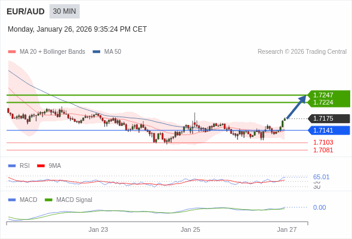Viewport: 352px width, 239px height.
Task: Click the MA 20 + Bollinger Bands red swatch
Action: 12,52
